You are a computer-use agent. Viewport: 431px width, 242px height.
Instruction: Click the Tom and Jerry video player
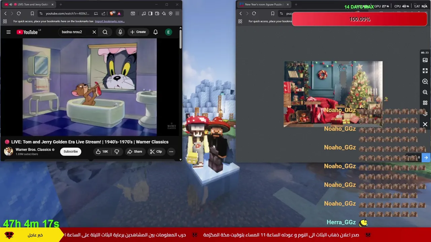click(x=90, y=87)
